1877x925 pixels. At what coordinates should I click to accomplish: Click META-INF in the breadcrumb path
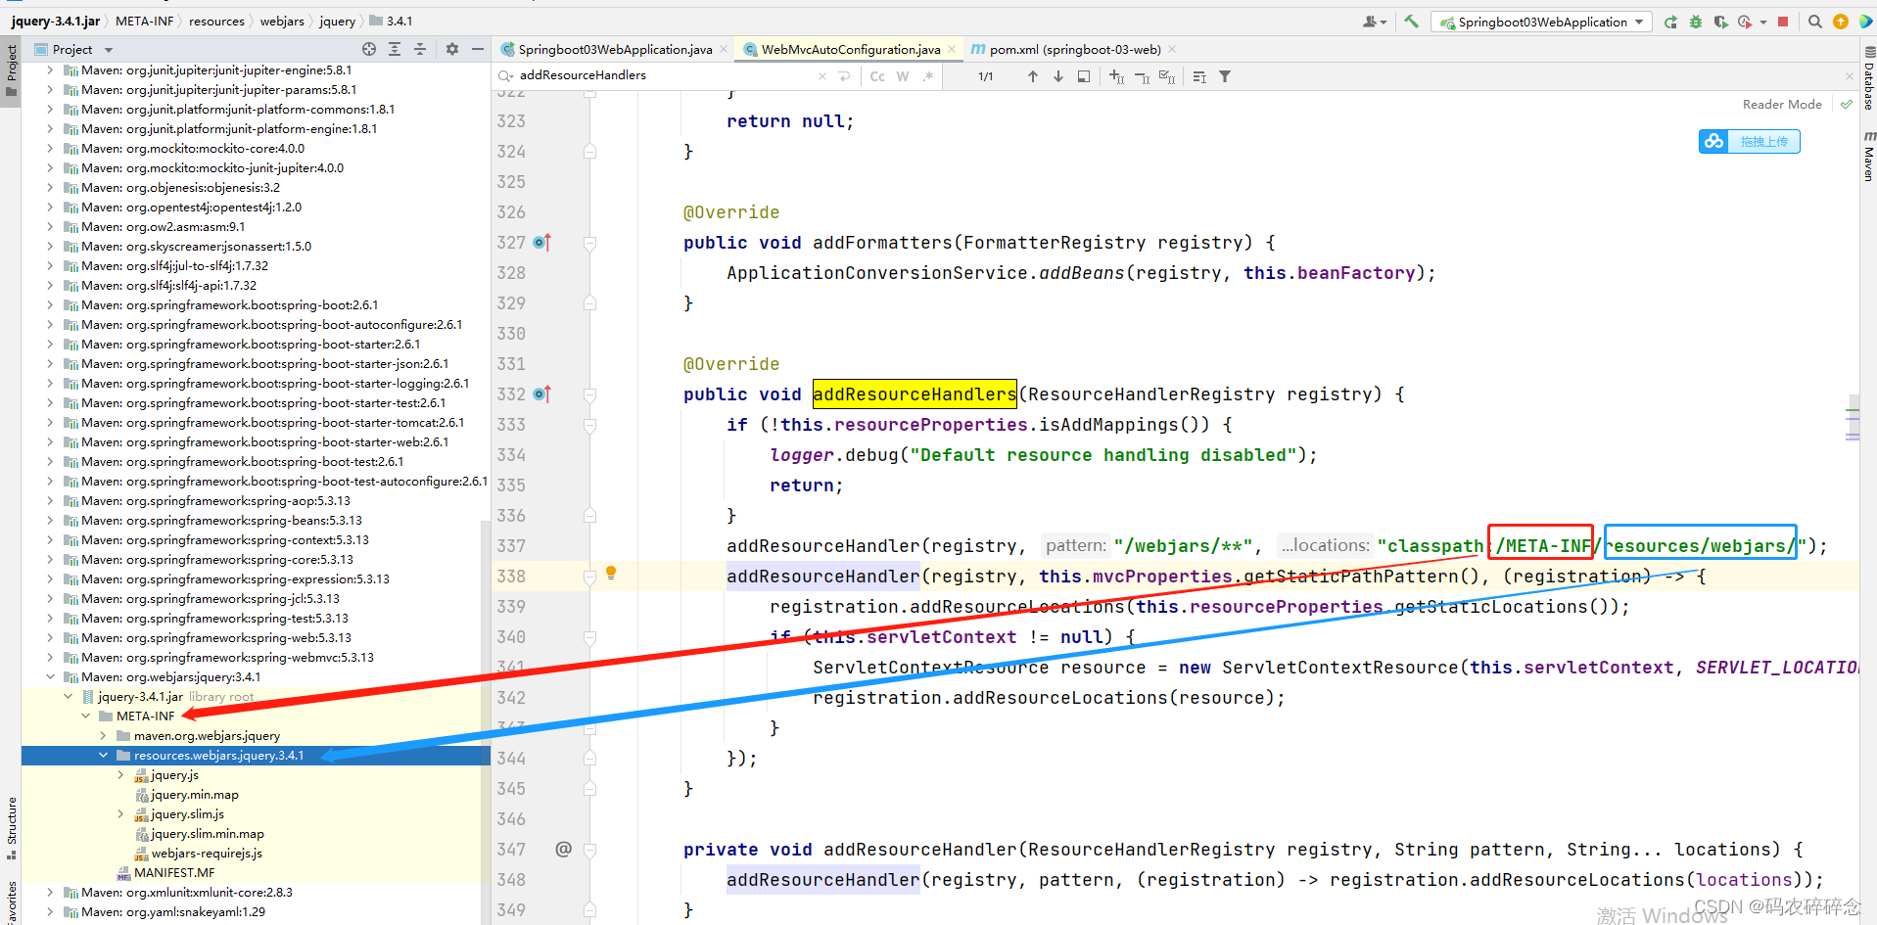pyautogui.click(x=145, y=21)
